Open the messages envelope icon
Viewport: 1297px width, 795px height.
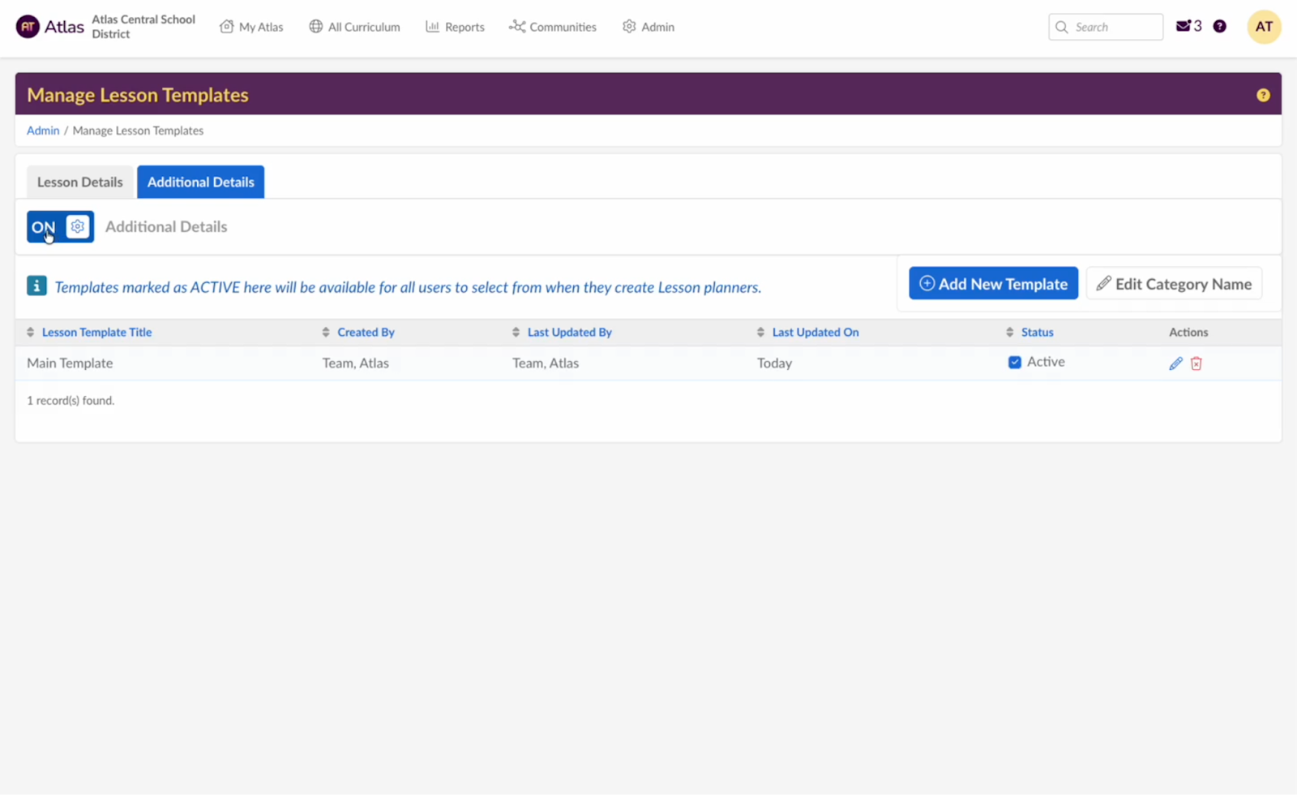(1184, 26)
